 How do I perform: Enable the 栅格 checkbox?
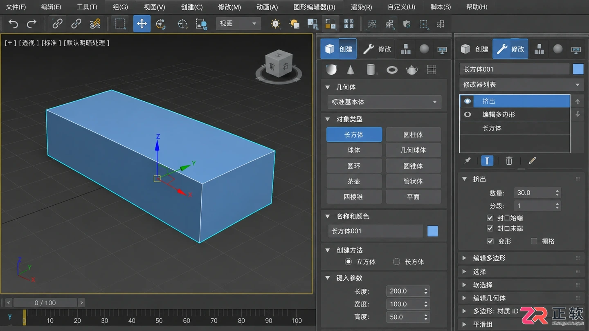(534, 241)
